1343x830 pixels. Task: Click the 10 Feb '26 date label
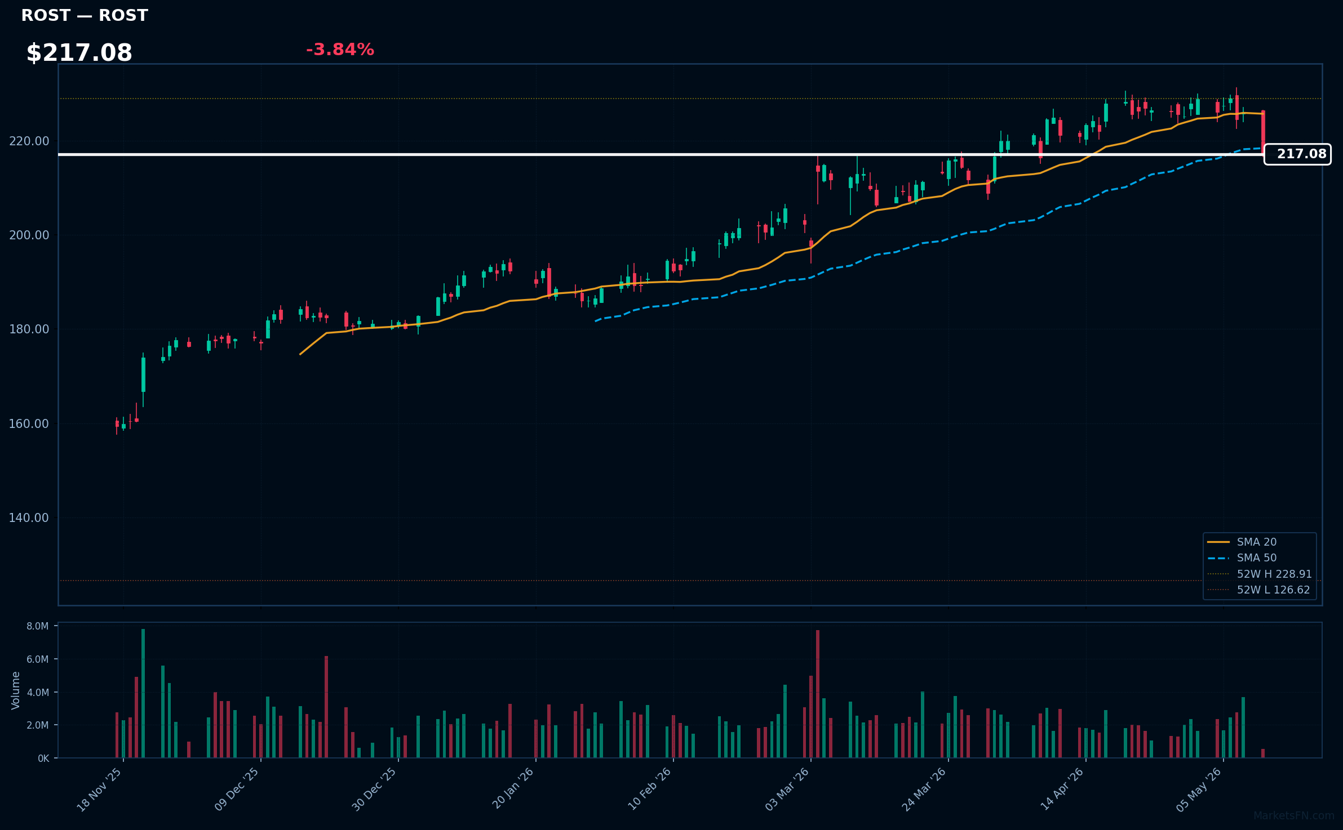(649, 789)
